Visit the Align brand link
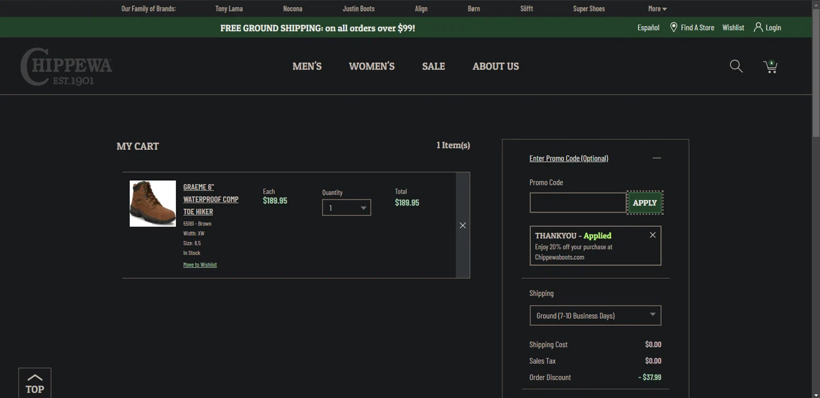This screenshot has height=398, width=820. (421, 9)
